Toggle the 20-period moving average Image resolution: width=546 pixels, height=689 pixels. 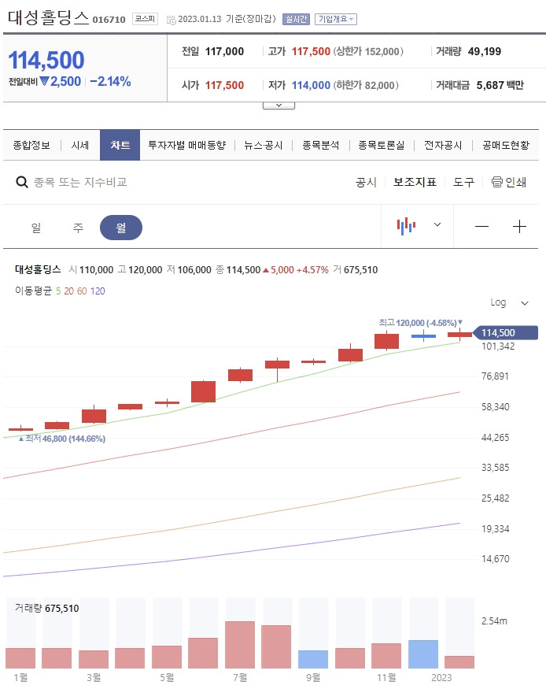pyautogui.click(x=69, y=291)
